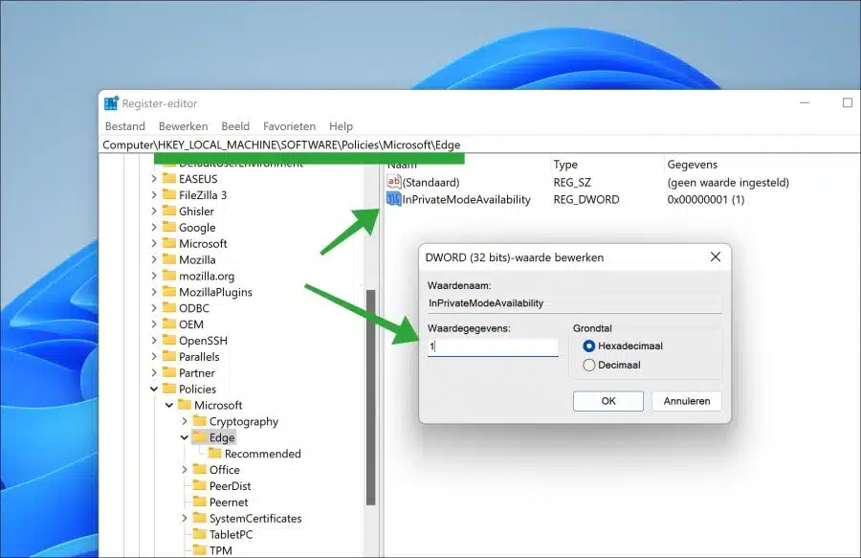Open the Beeld menu
861x558 pixels.
pos(235,126)
